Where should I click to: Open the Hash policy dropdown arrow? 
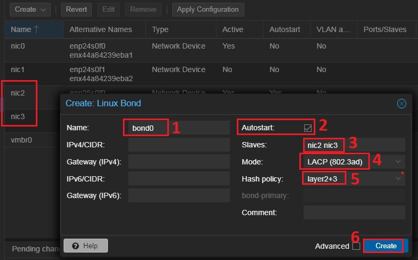point(398,178)
